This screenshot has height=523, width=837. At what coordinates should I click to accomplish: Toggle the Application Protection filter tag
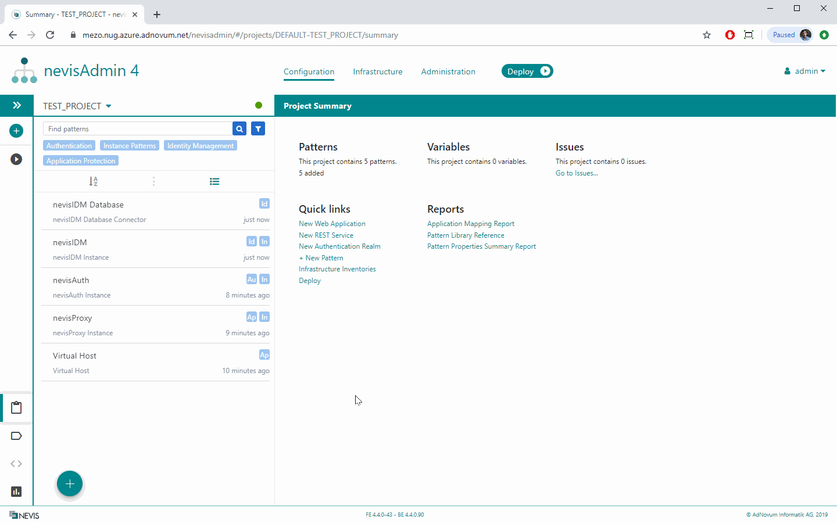pyautogui.click(x=81, y=160)
